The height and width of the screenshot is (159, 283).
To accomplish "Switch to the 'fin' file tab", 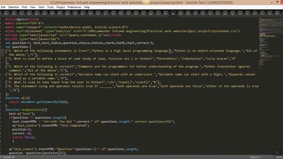I will pos(121,14).
